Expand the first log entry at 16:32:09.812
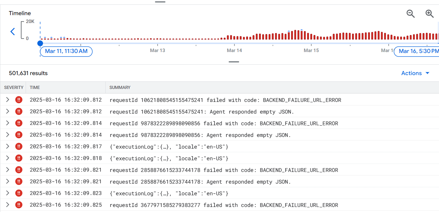 [x=8, y=100]
